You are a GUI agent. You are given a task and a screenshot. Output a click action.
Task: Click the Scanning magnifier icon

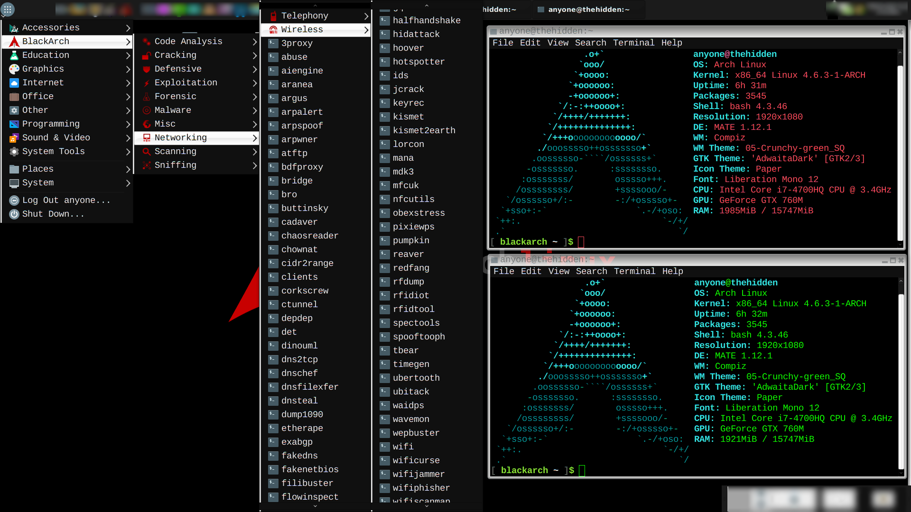tap(147, 152)
